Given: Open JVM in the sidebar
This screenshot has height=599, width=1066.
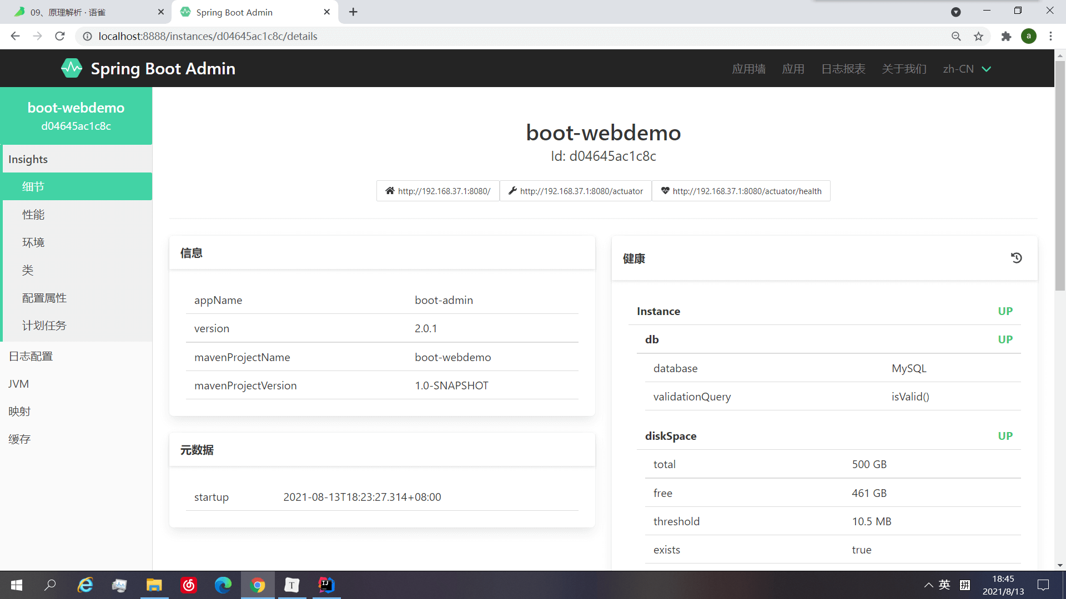Looking at the screenshot, I should (x=18, y=384).
